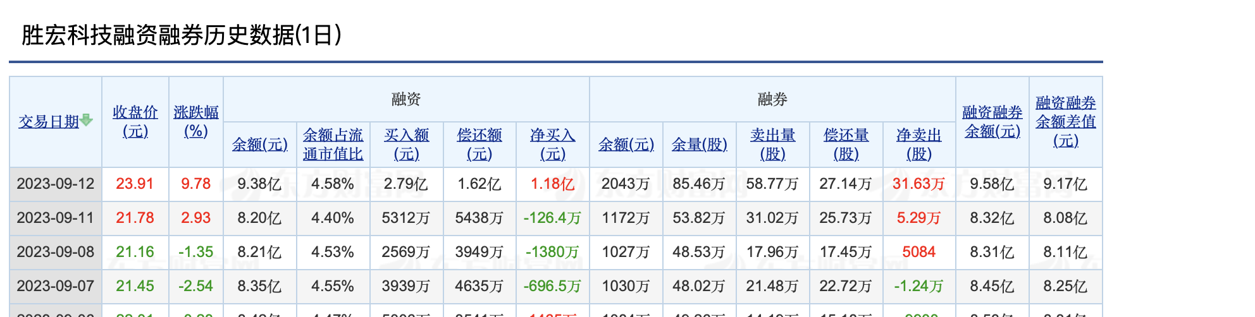1255x317 pixels.
Task: Click sell volume 21.48万
Action: 773,286
